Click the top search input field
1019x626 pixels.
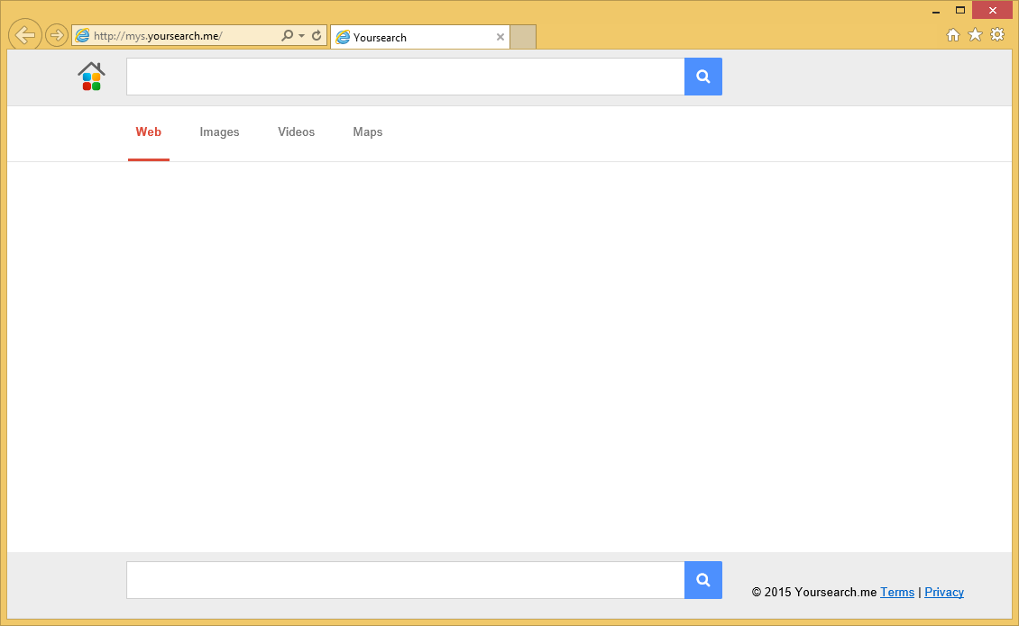coord(406,77)
